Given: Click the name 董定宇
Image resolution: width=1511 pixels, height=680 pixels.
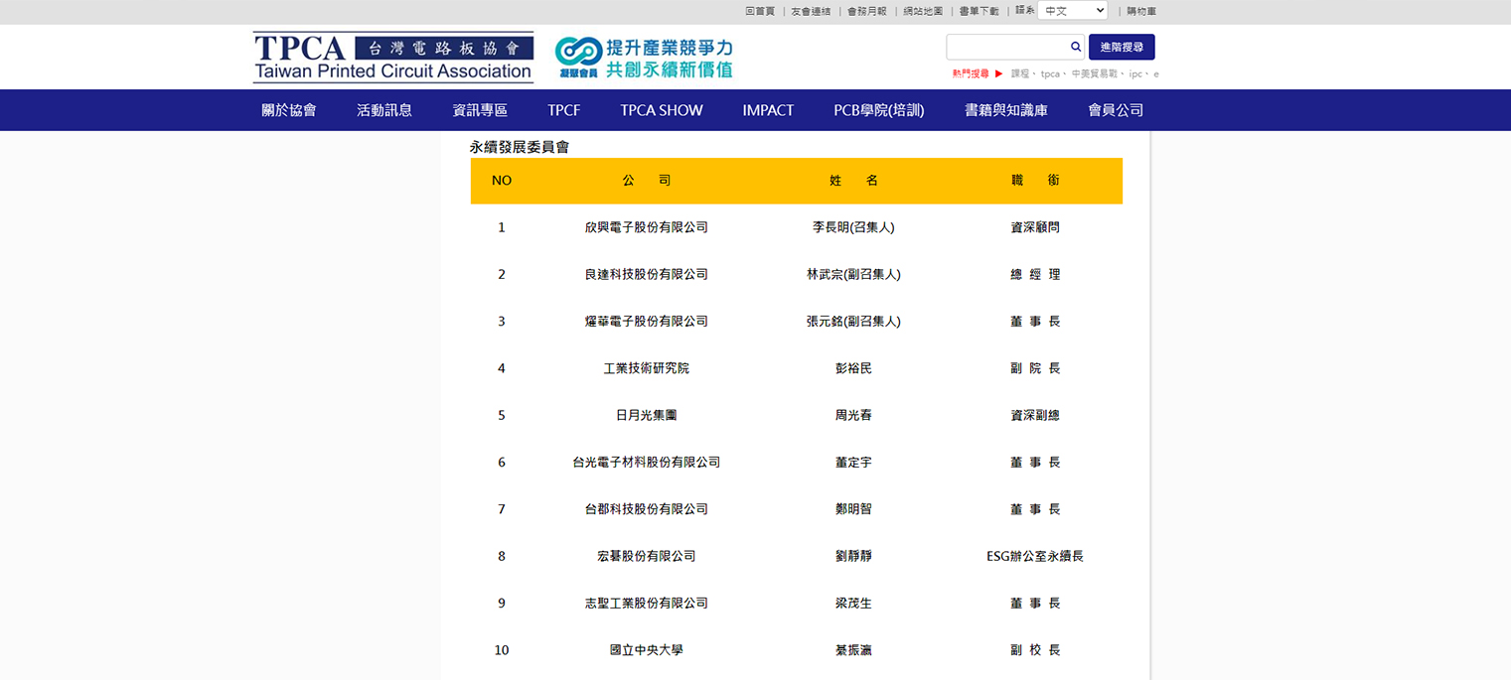Looking at the screenshot, I should pyautogui.click(x=854, y=463).
